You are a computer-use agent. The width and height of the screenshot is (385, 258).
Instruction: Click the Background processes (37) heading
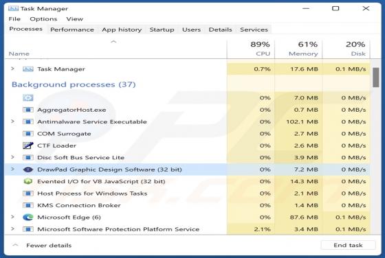click(x=74, y=84)
